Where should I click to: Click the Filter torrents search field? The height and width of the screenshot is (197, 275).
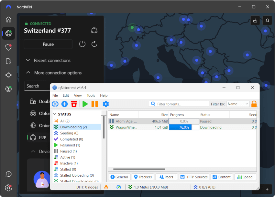pos(179,104)
